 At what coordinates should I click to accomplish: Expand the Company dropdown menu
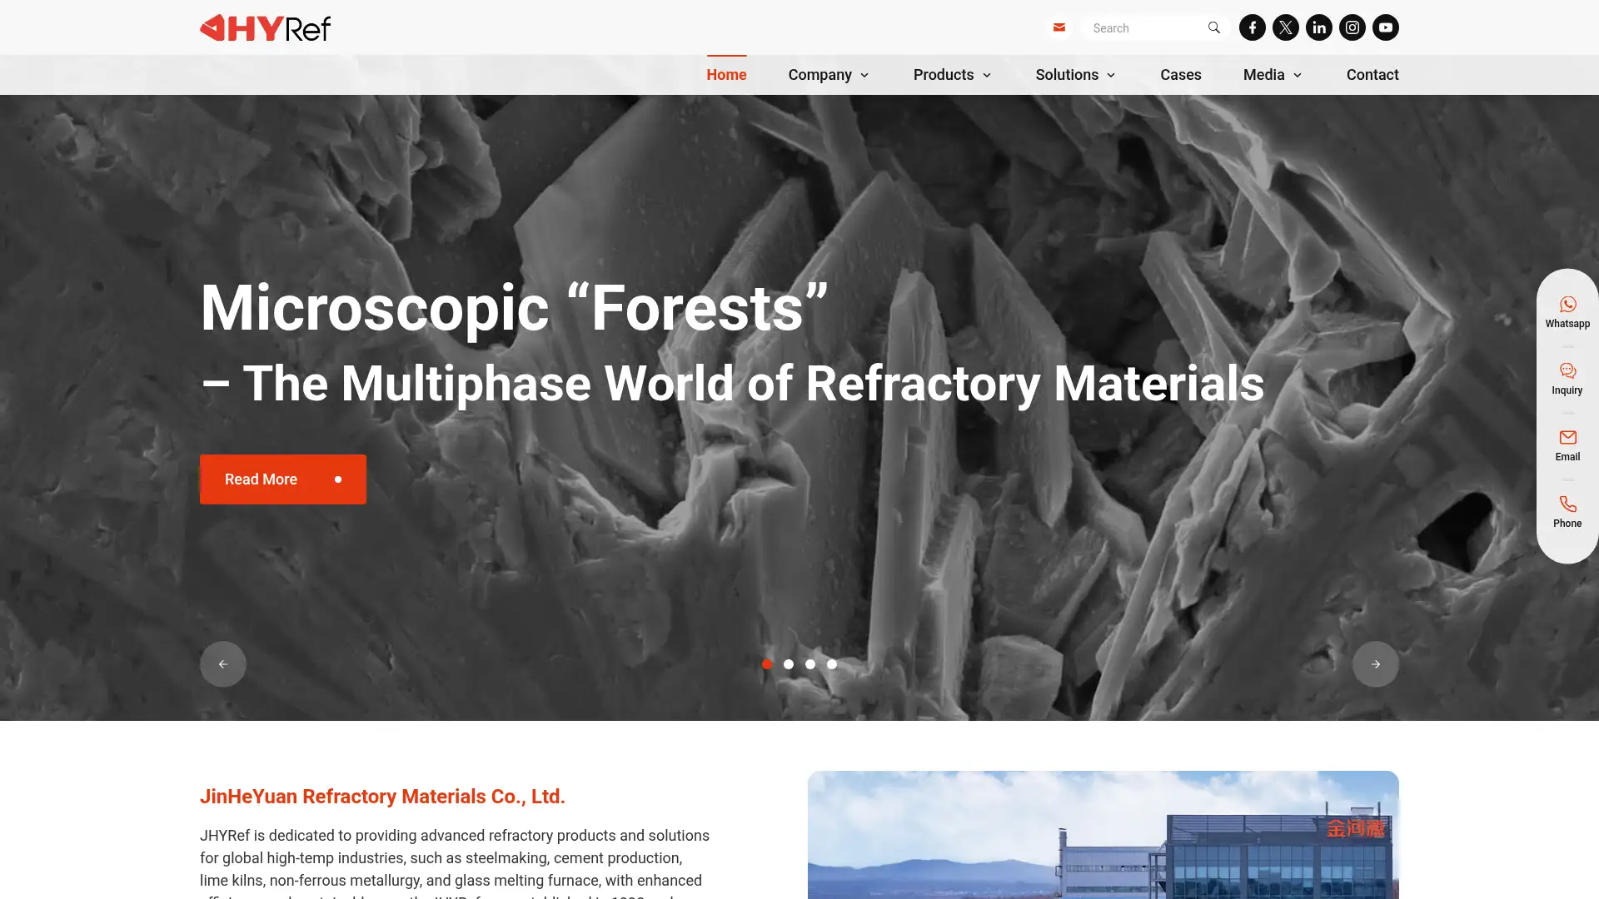coord(829,75)
